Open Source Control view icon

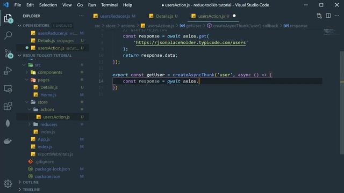(9, 54)
